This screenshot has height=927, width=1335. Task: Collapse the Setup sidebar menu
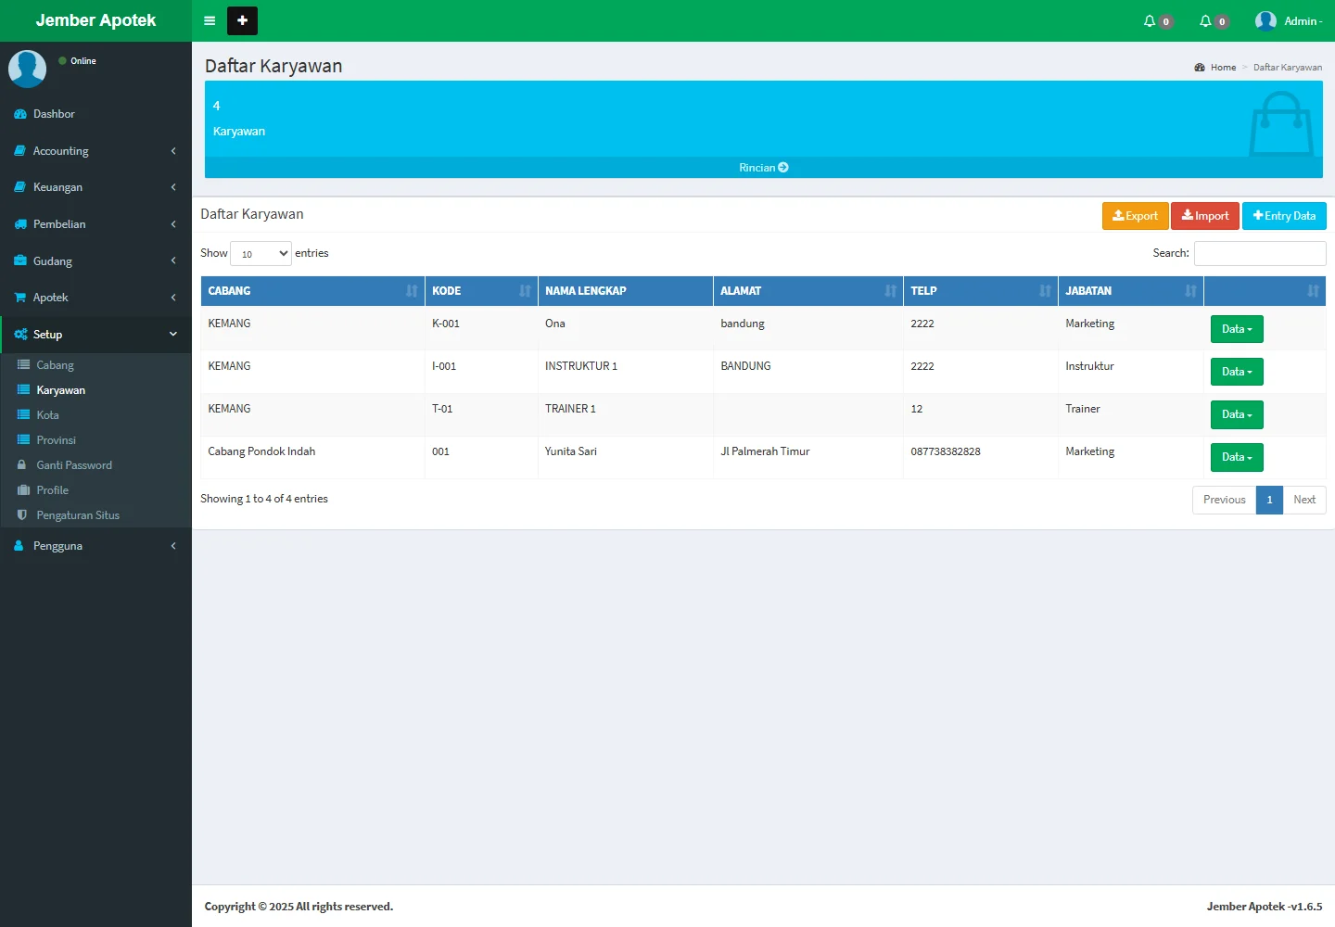pyautogui.click(x=95, y=335)
